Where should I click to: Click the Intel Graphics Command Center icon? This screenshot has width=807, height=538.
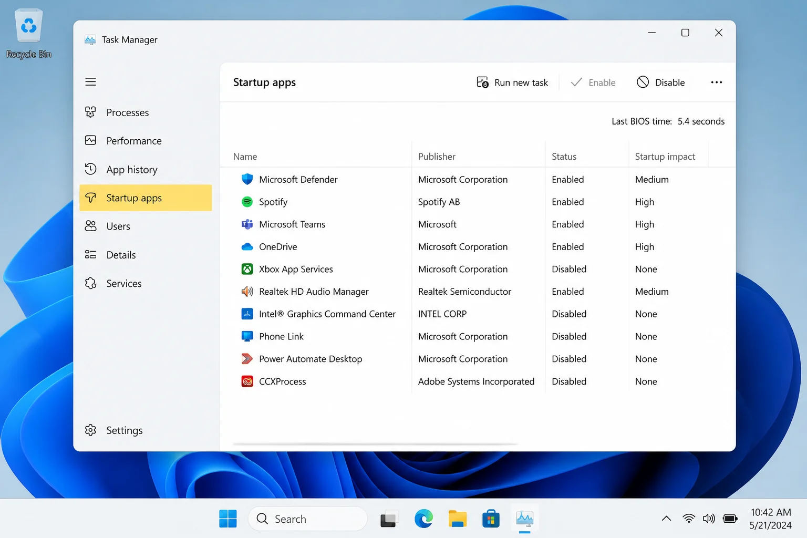247,314
